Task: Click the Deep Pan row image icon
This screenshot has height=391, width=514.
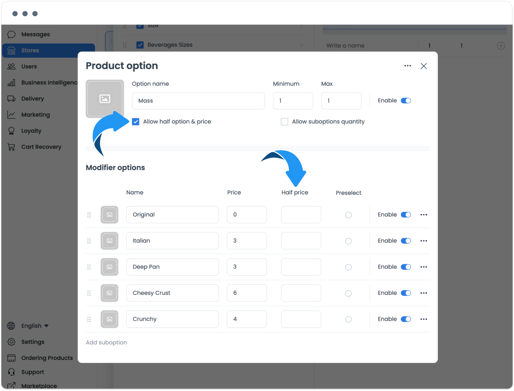Action: point(109,267)
